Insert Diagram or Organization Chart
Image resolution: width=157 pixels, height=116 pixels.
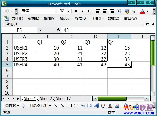[x=103, y=106]
